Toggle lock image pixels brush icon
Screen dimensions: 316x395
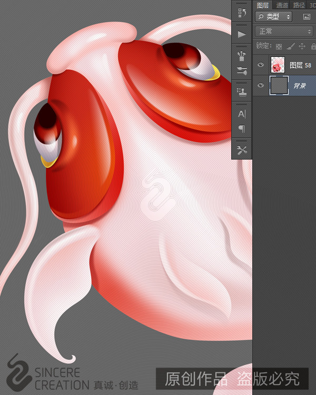(291, 46)
